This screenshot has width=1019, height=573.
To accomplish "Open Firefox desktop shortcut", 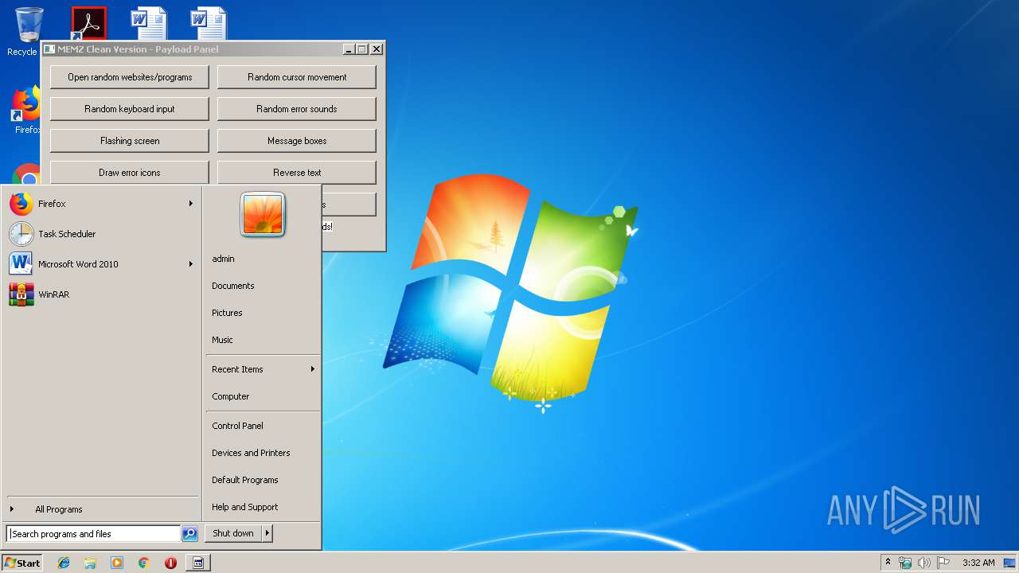I will click(x=26, y=110).
